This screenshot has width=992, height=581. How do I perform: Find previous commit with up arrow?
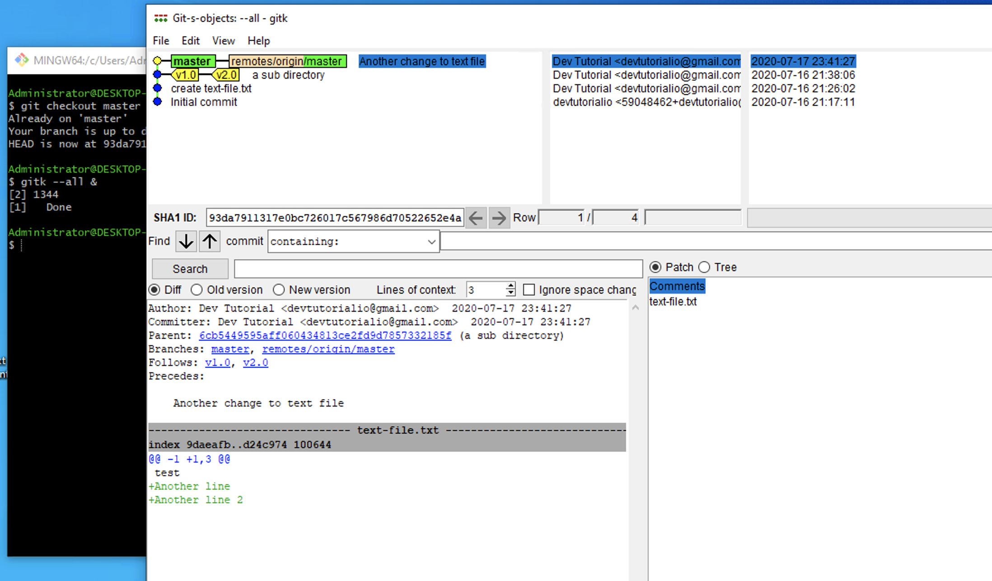click(209, 241)
